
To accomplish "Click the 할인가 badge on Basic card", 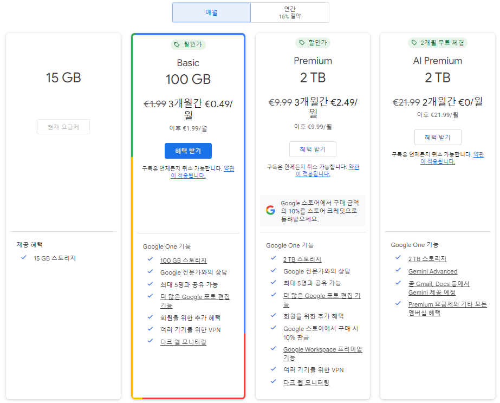I will (188, 44).
